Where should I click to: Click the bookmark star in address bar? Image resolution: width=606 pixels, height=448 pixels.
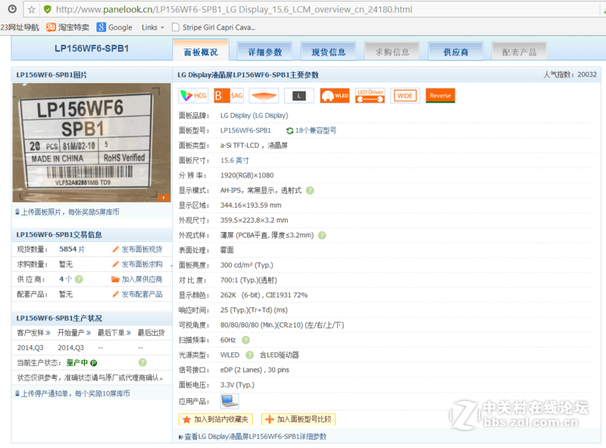click(x=32, y=9)
